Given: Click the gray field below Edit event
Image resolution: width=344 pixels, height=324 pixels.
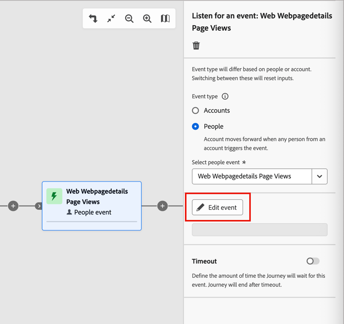Looking at the screenshot, I should pyautogui.click(x=260, y=230).
